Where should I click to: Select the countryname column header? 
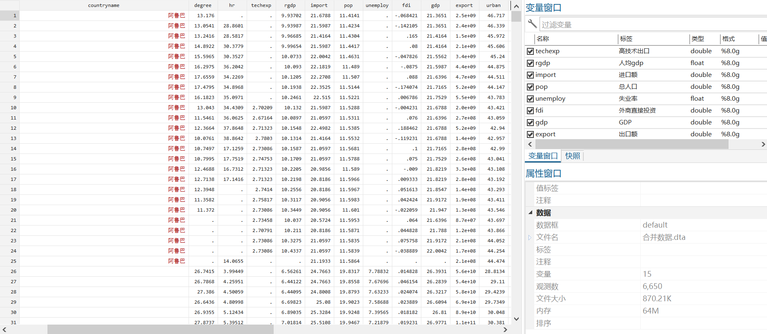[x=104, y=5]
